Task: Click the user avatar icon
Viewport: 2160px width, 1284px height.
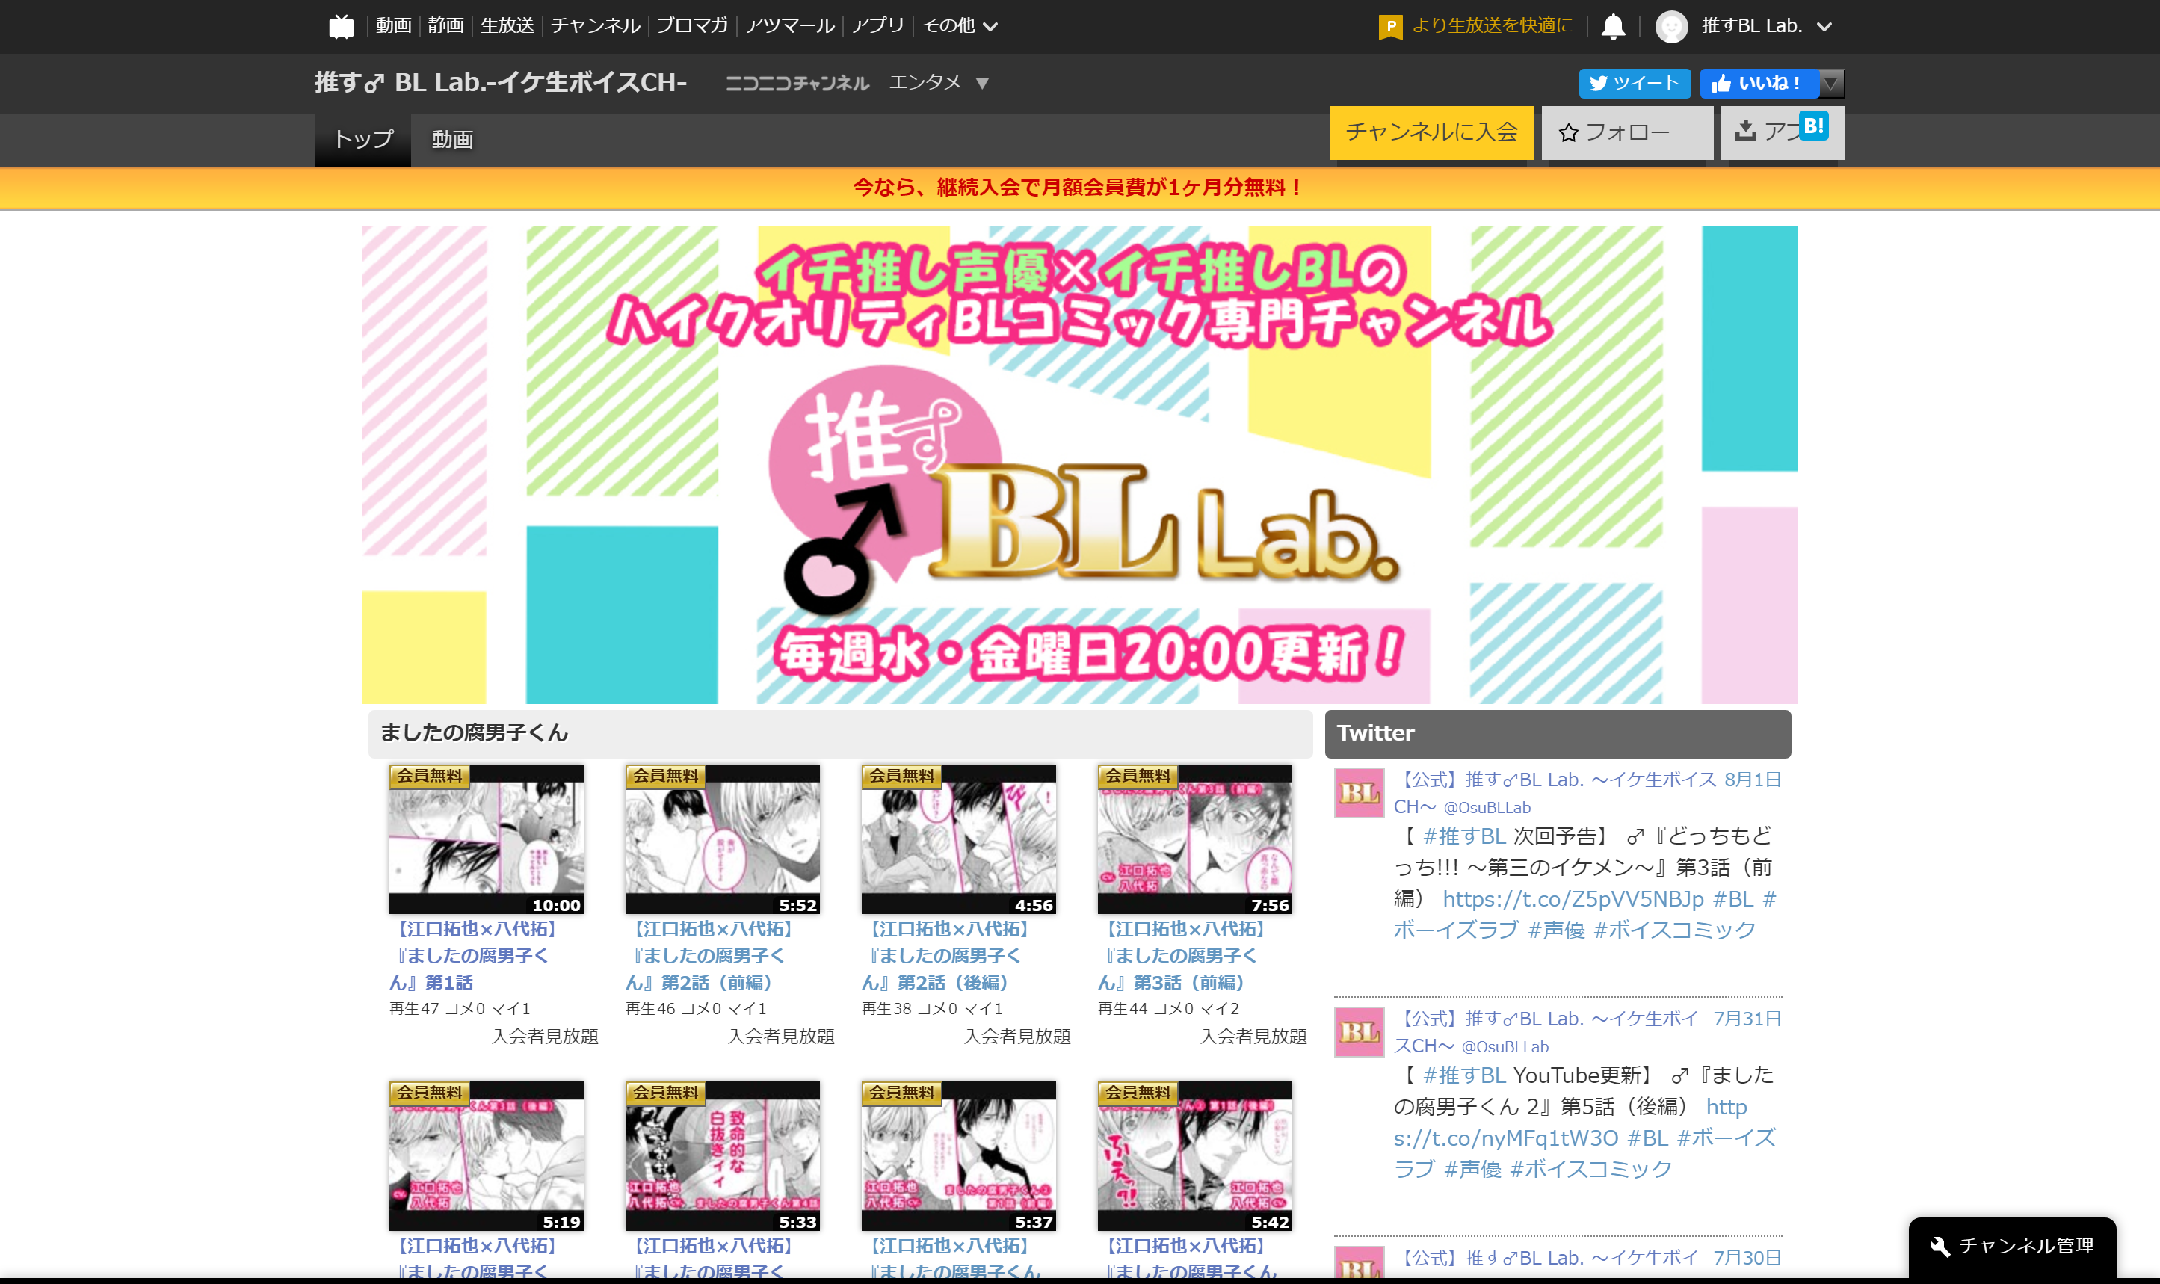Action: click(x=1670, y=27)
